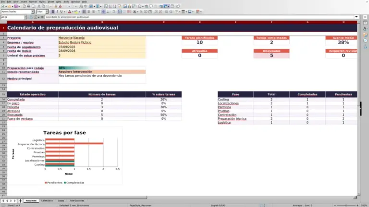Select the Preparación técnica phase cell

click(235, 119)
